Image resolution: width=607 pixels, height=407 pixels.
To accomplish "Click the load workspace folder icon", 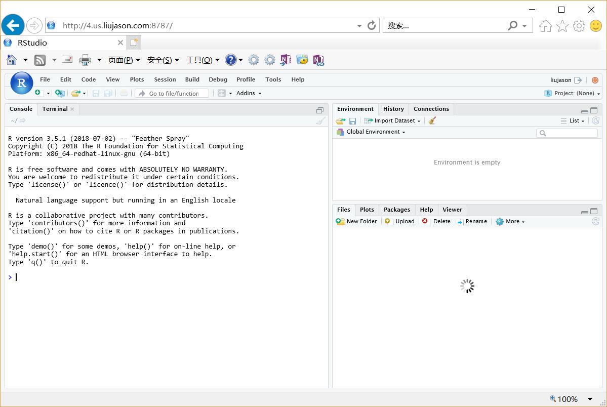I will pos(340,121).
